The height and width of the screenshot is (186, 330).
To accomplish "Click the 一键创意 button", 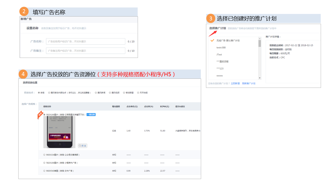I will [91, 114].
